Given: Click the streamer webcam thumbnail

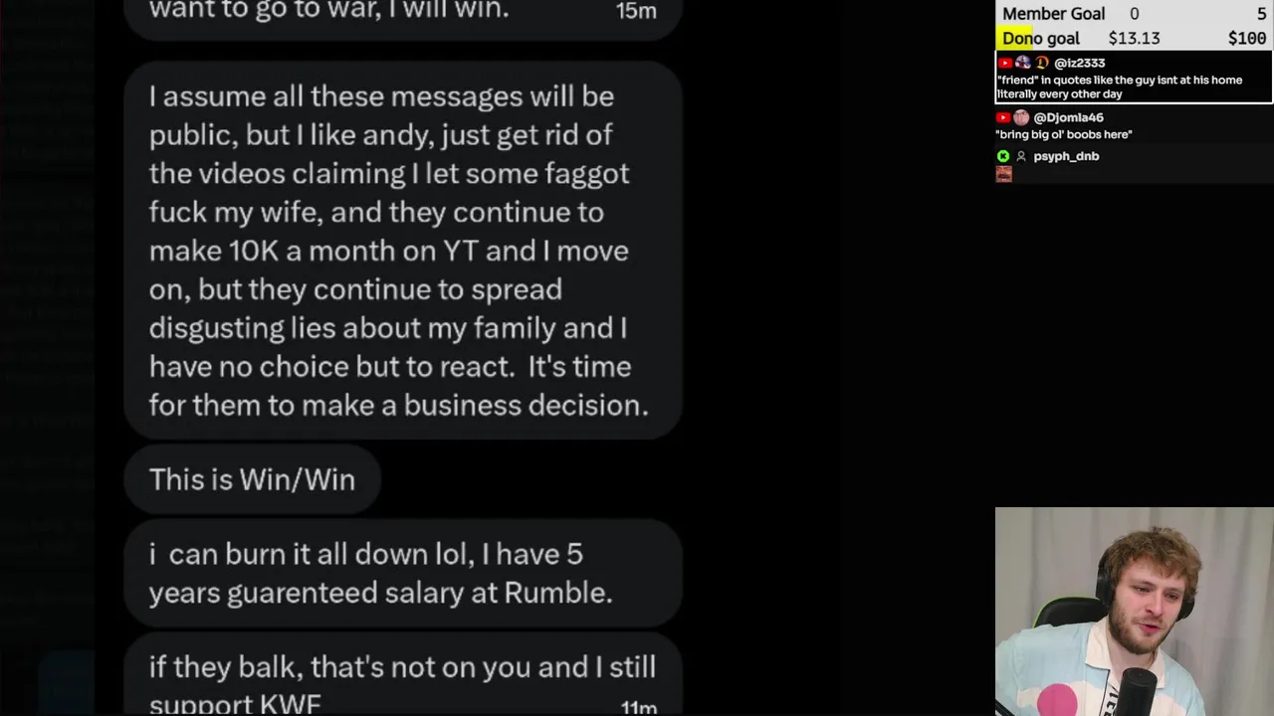Looking at the screenshot, I should click(1134, 612).
